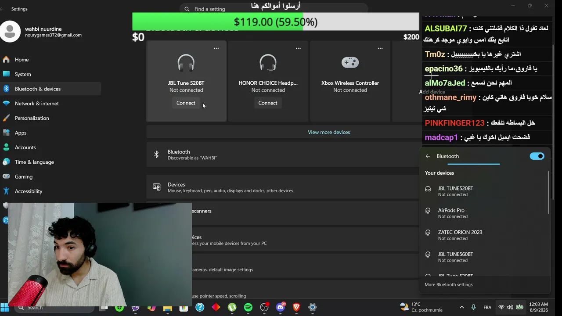This screenshot has height=316, width=562.
Task: Switch input language FRA
Action: tap(487, 307)
